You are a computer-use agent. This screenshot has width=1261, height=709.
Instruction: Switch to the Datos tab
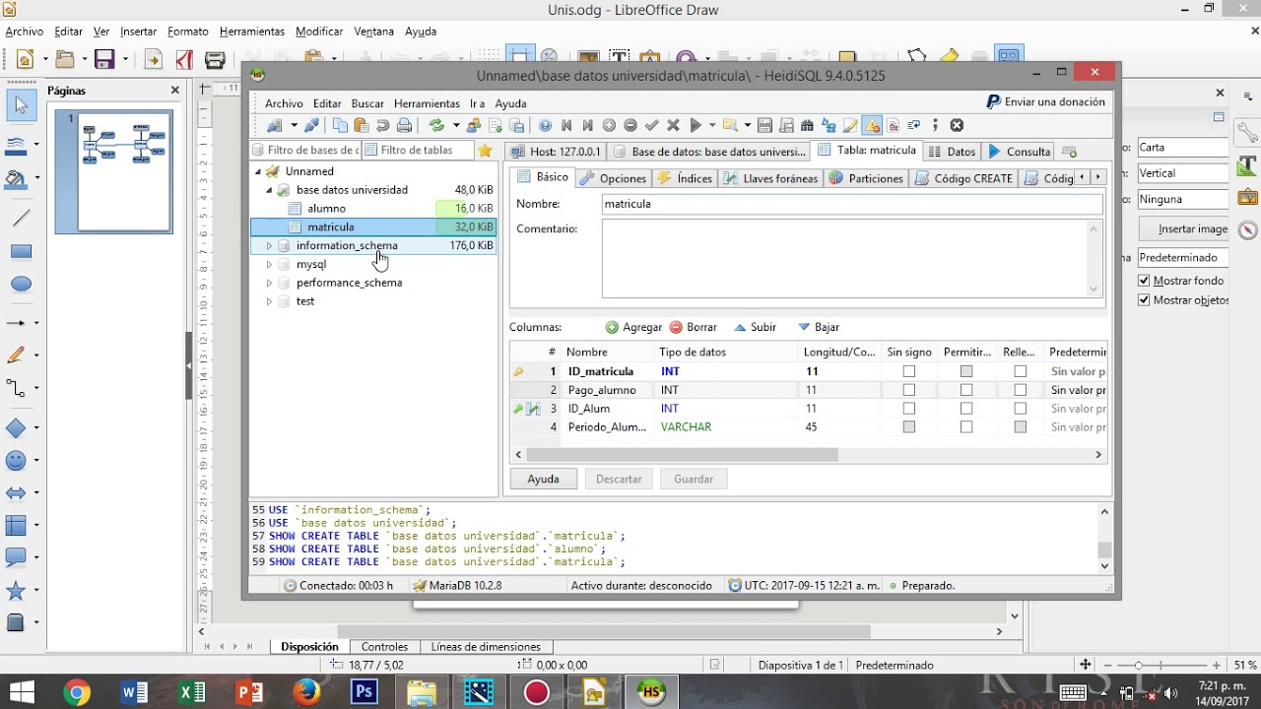953,152
